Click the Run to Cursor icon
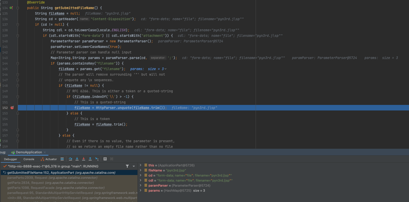 (97, 159)
